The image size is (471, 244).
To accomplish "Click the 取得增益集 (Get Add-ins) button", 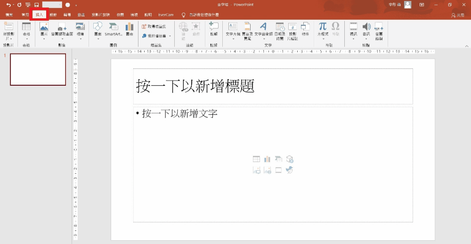I will pos(154,26).
